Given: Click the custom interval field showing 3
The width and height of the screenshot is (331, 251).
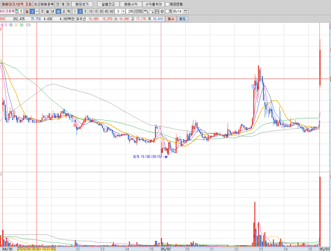Looking at the screenshot, I should [118, 11].
